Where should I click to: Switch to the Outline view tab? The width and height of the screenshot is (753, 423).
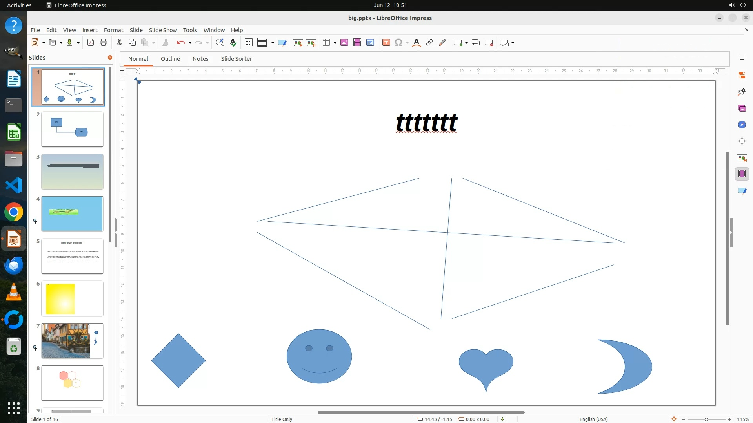[x=170, y=59]
